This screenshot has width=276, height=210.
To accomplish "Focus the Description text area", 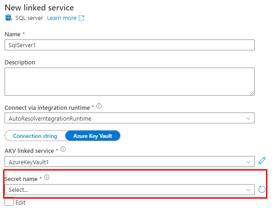I will tap(129, 82).
